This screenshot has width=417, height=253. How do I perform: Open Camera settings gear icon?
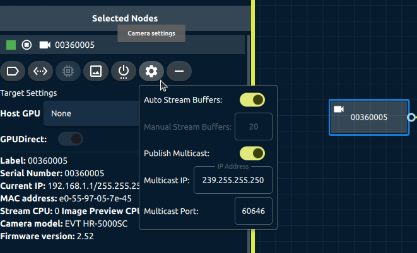coord(151,71)
